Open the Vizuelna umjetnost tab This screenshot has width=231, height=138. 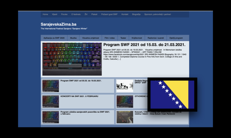pyautogui.click(x=90, y=38)
